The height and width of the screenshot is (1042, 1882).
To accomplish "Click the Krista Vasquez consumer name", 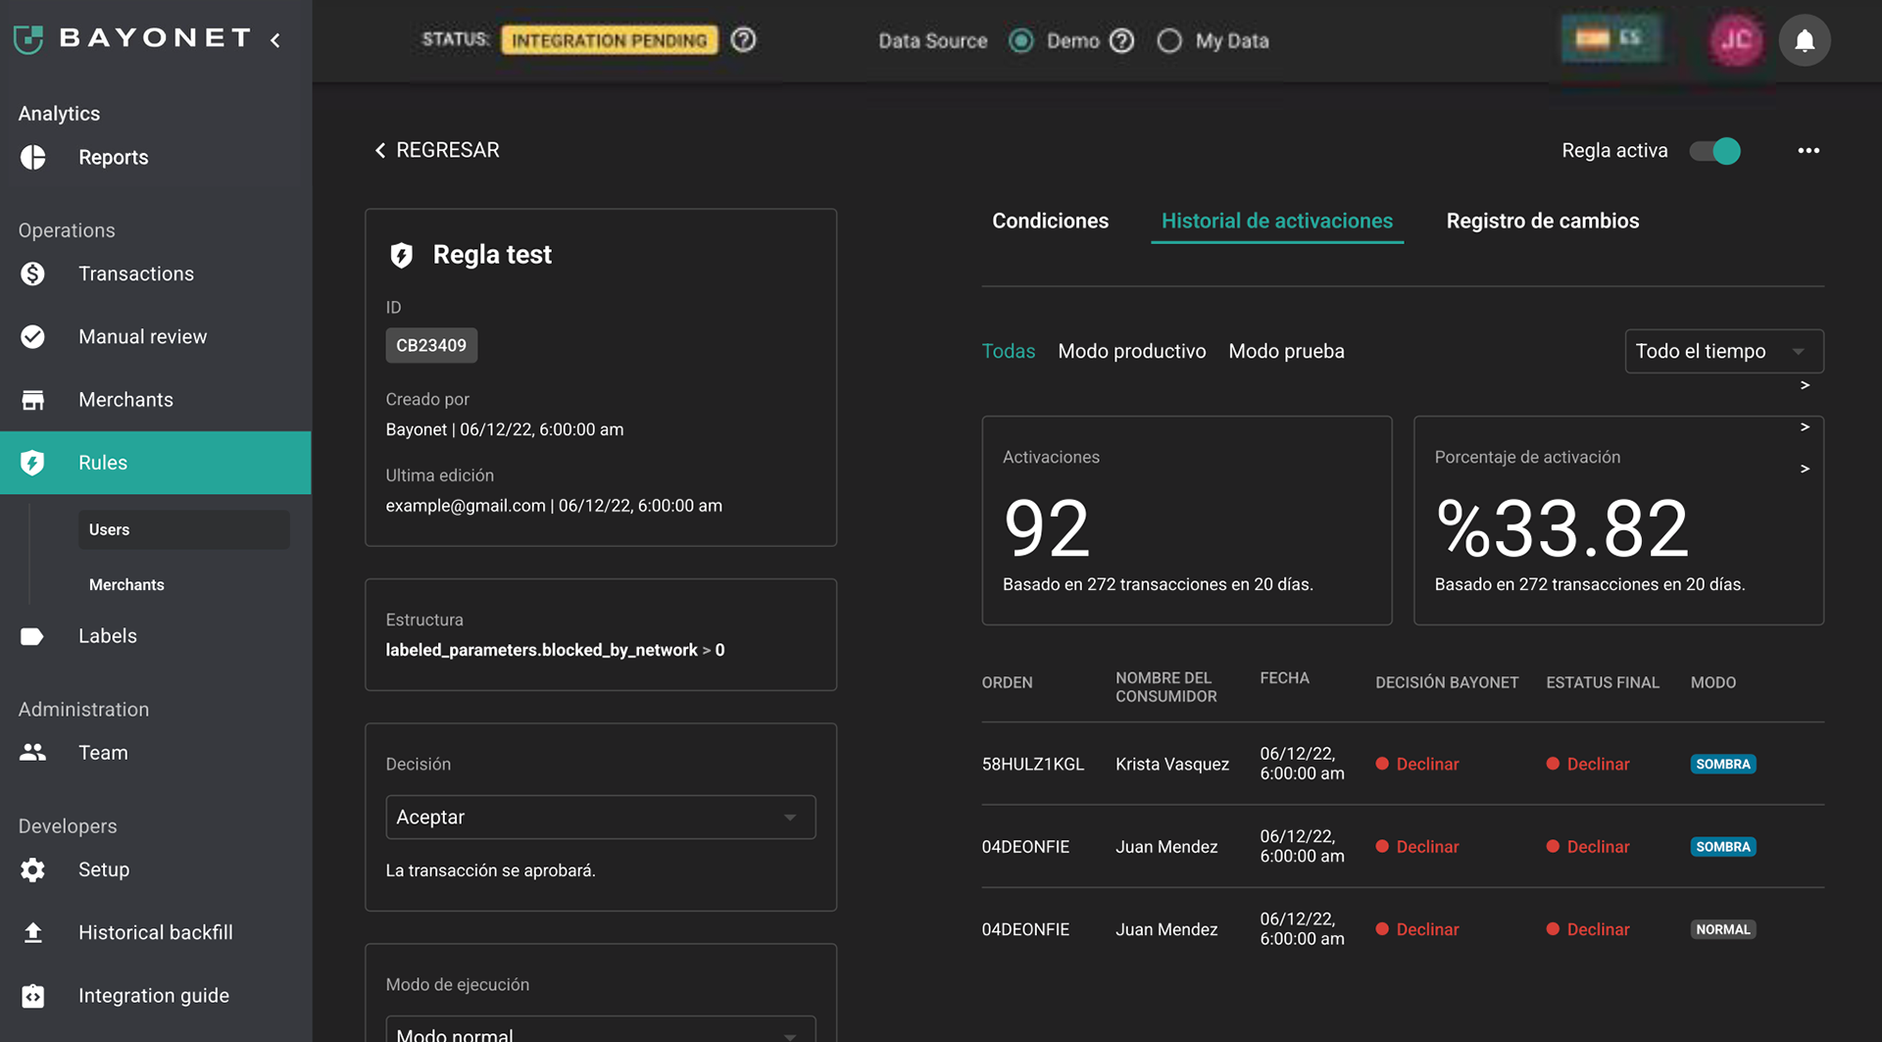I will point(1172,764).
